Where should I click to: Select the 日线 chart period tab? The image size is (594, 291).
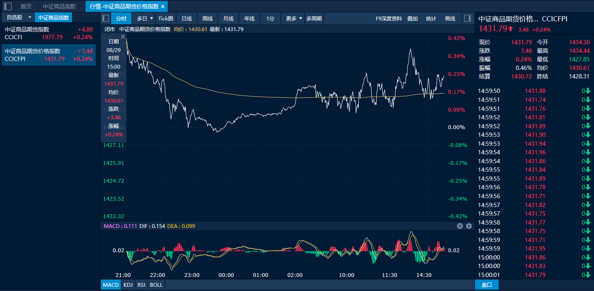(187, 18)
